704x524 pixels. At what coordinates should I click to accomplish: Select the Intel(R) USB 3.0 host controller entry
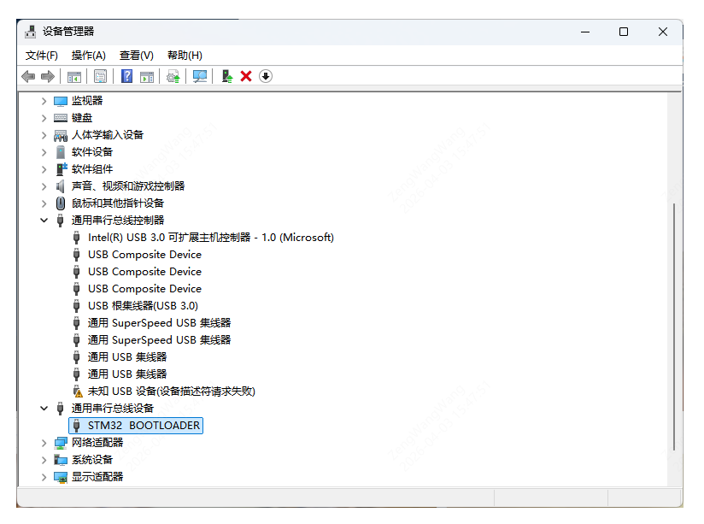pos(212,237)
